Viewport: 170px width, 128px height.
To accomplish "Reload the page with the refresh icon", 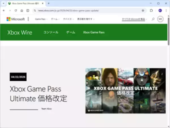I will point(16,11).
